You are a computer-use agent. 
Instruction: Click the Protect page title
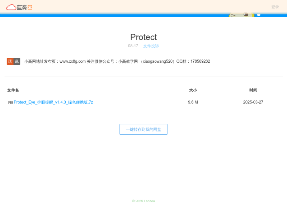tap(143, 37)
